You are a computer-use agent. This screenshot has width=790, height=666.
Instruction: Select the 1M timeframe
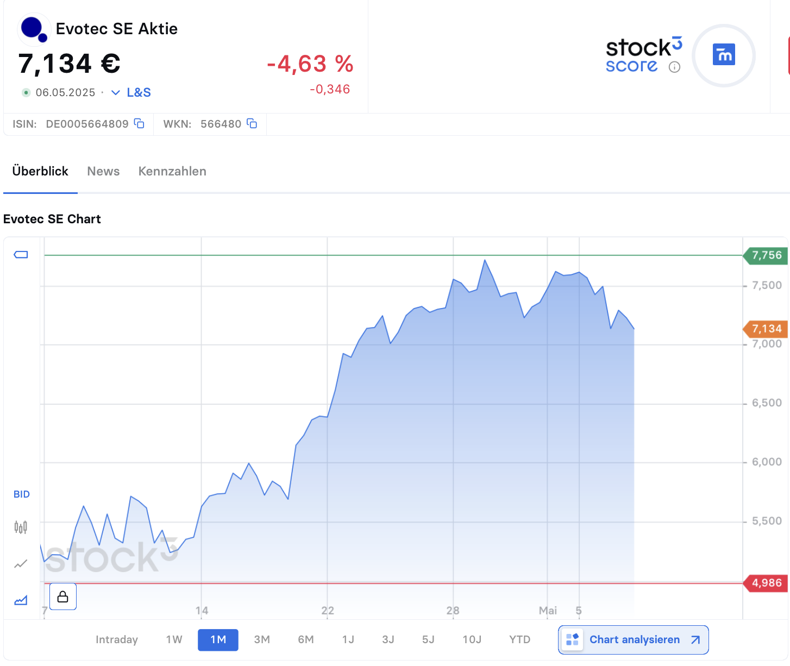point(218,639)
